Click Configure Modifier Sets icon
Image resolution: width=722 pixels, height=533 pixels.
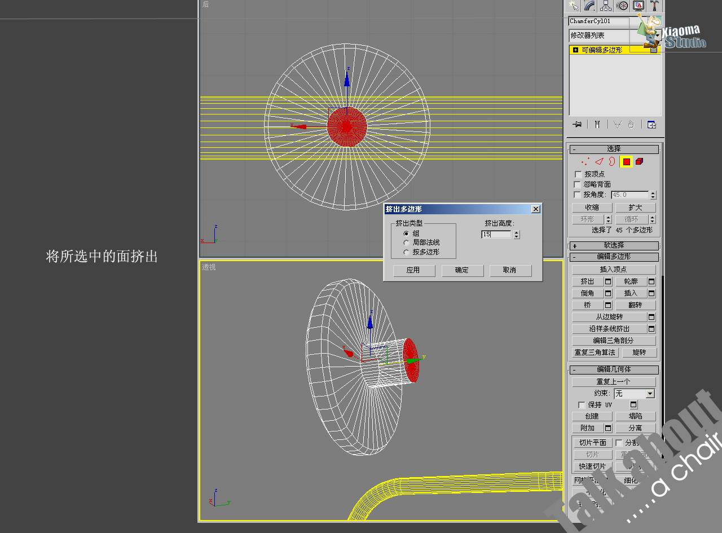coord(651,125)
